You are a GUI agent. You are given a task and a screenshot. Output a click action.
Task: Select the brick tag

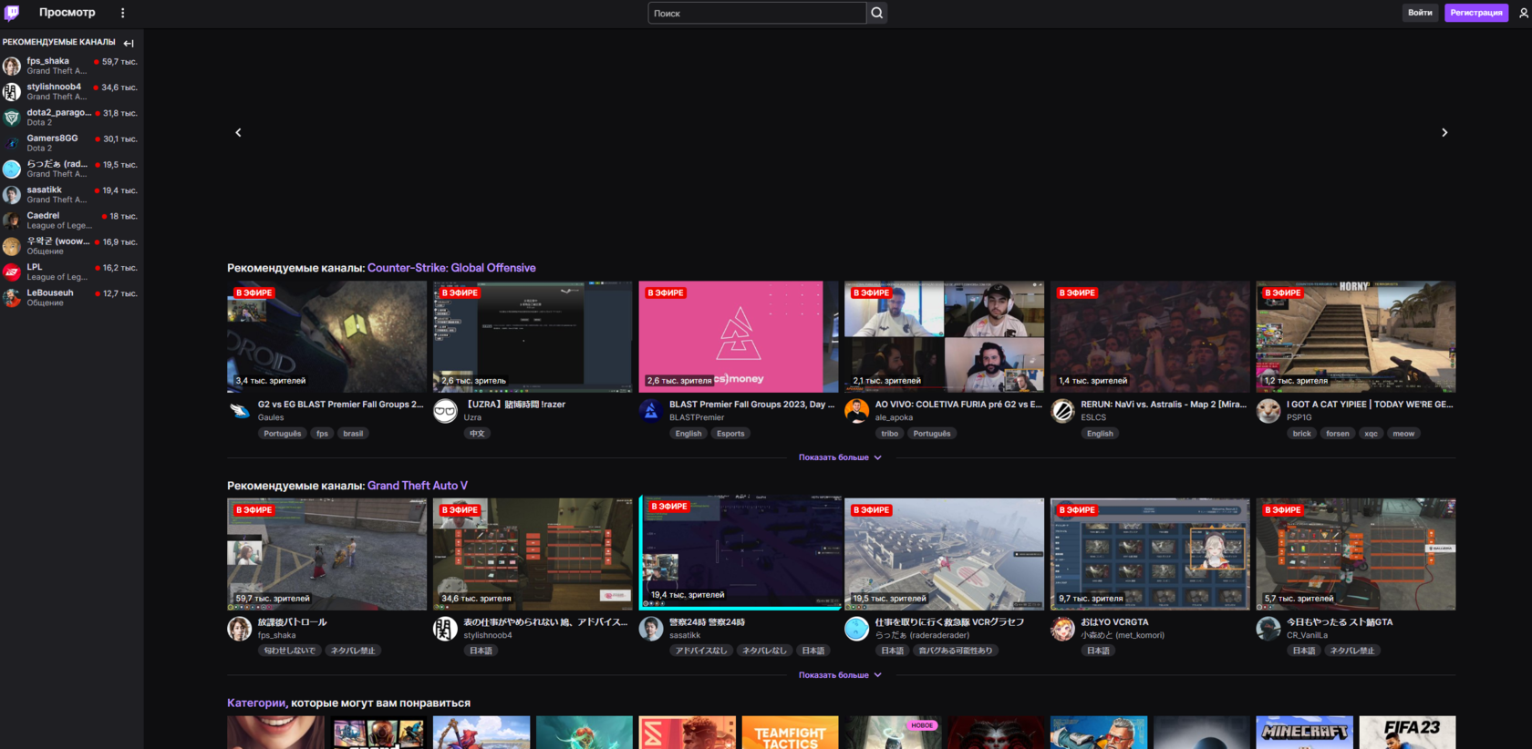click(1301, 434)
